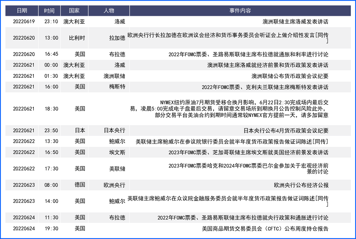The image size is (356, 239).
Task: Click the country cell 德国
Action: [x=80, y=185]
